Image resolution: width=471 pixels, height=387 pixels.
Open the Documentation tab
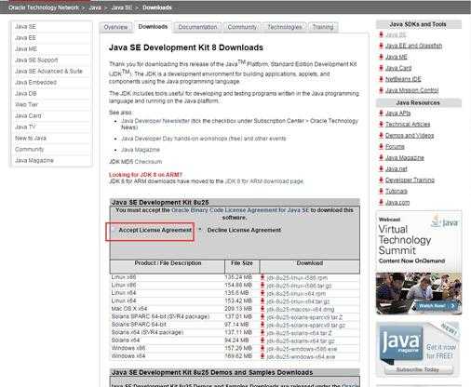tap(197, 27)
